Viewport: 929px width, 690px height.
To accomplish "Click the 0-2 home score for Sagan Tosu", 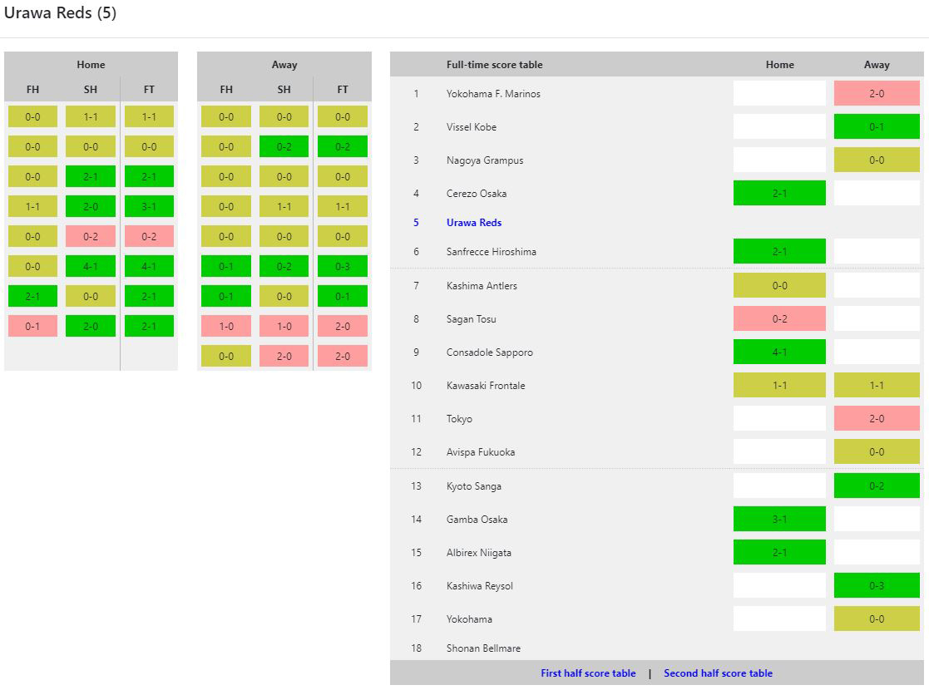I will (x=779, y=318).
